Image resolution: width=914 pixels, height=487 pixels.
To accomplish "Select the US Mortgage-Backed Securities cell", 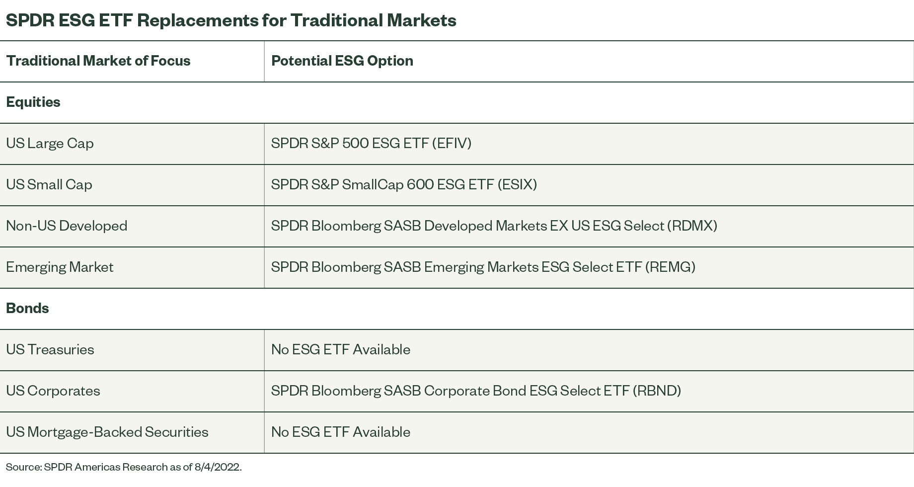I will pos(107,432).
